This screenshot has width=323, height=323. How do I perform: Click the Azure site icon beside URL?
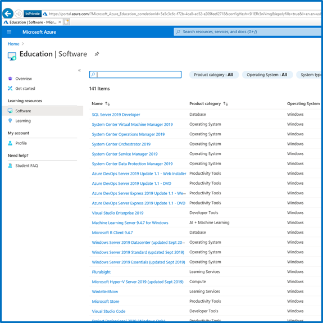coord(45,14)
